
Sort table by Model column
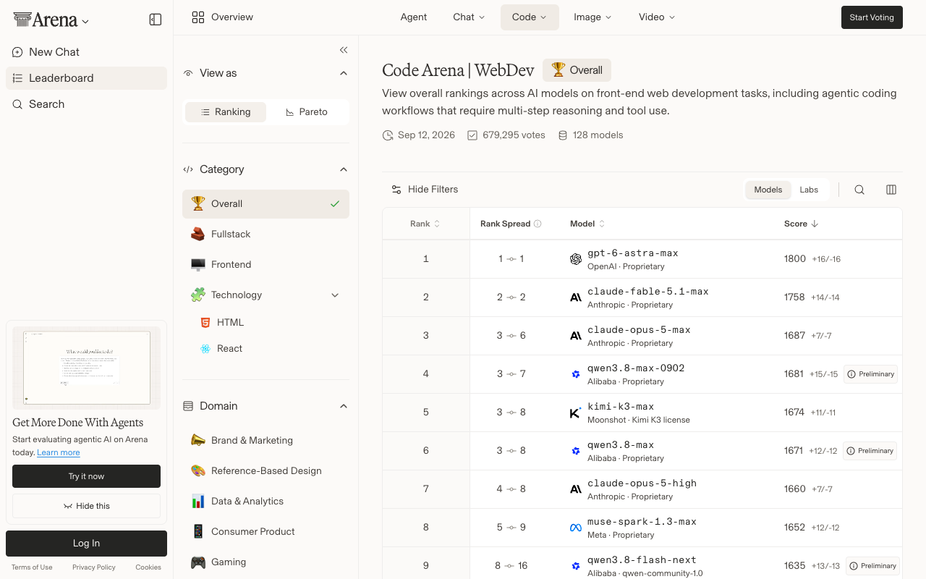click(587, 224)
